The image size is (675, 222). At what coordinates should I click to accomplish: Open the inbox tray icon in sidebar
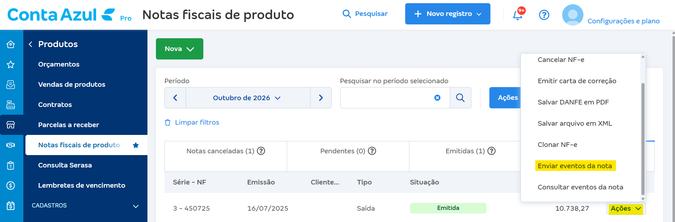[x=11, y=85]
